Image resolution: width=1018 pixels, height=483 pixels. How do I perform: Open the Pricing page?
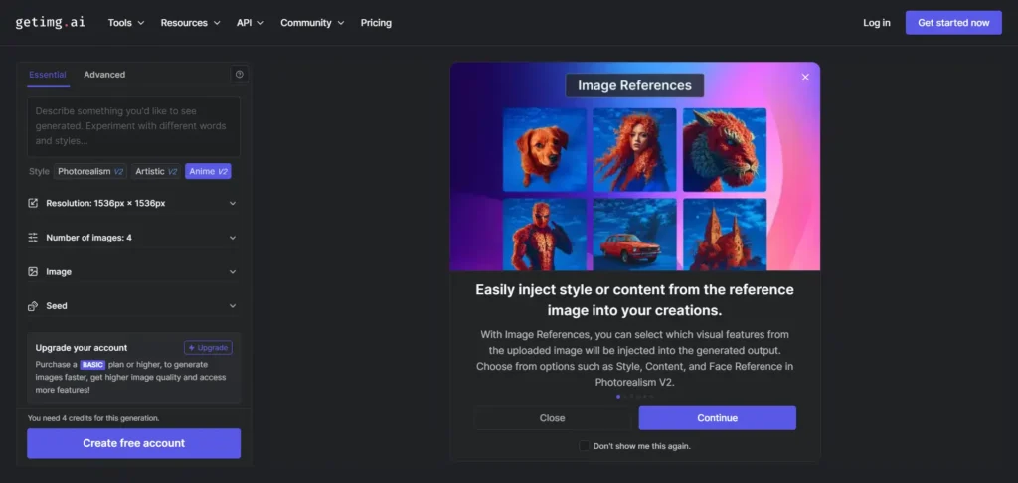coord(376,22)
